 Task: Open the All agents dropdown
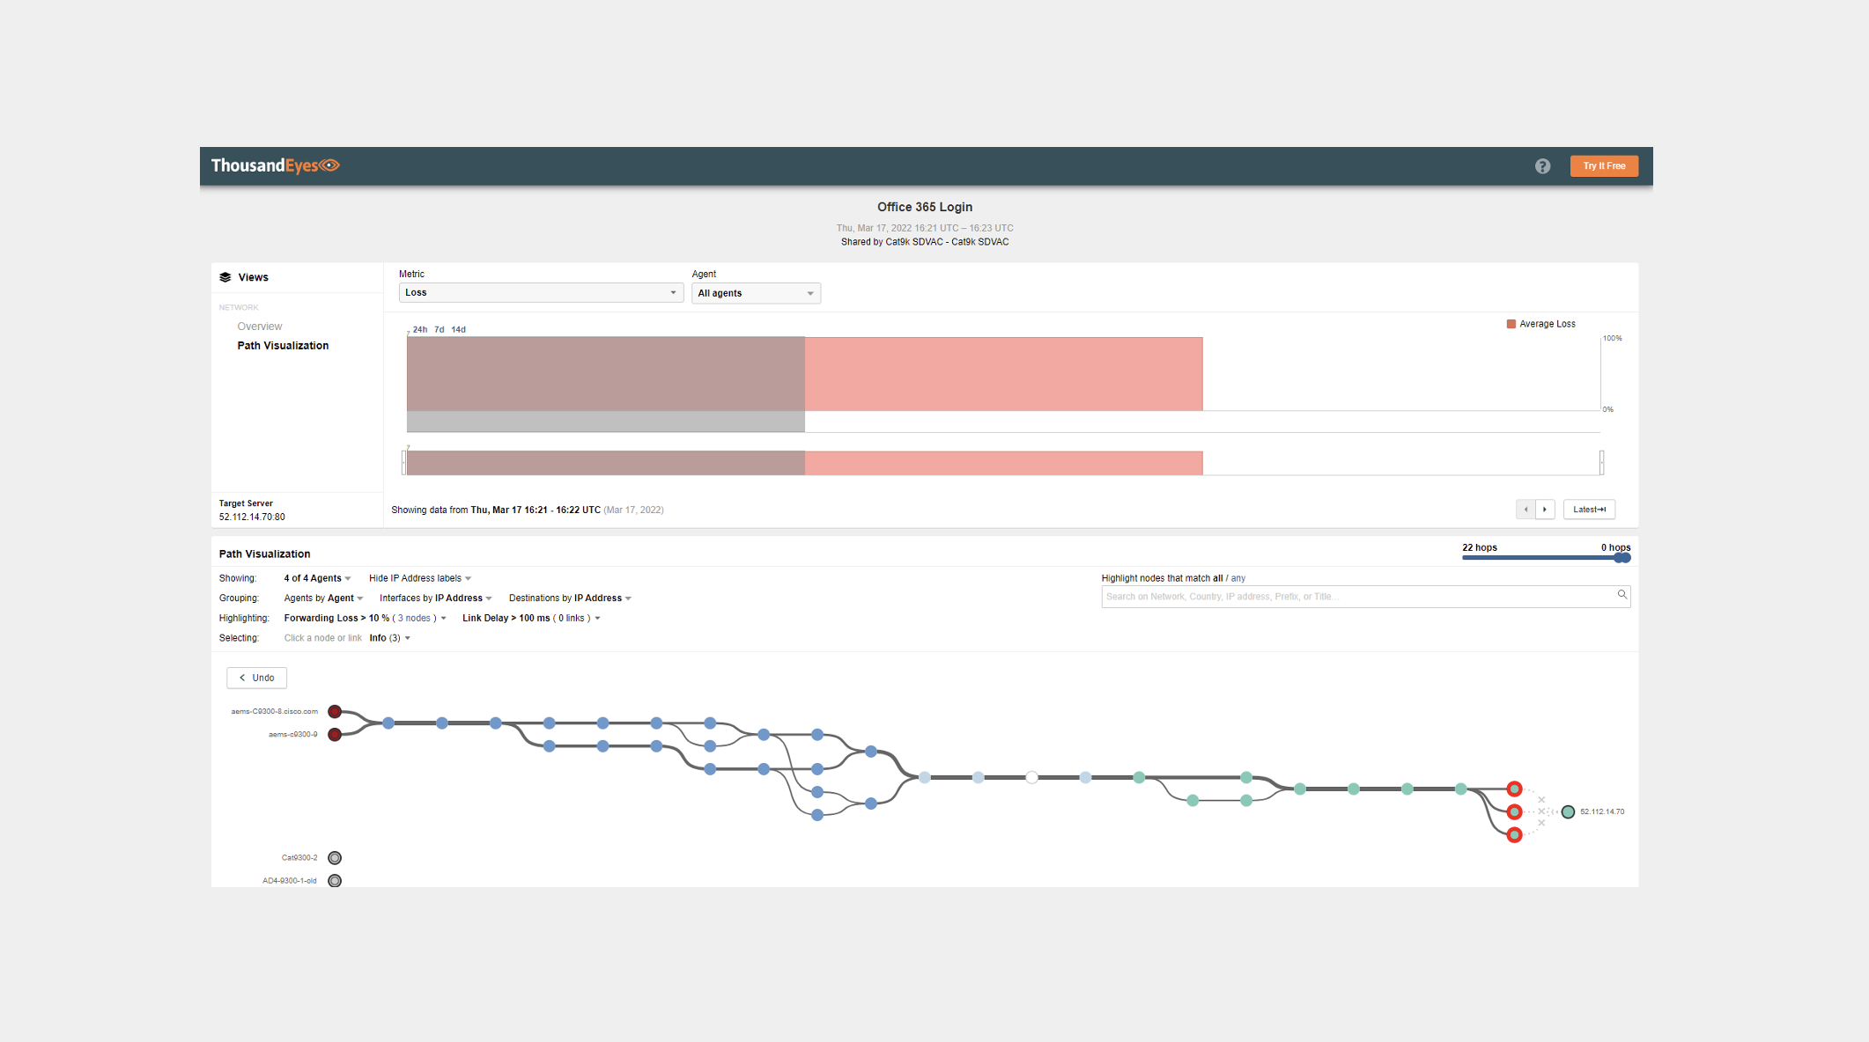point(756,293)
